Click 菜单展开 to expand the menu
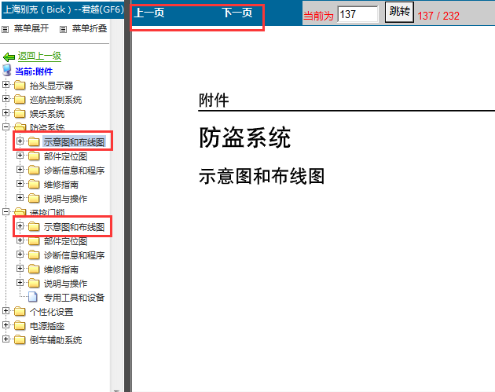 click(x=31, y=29)
